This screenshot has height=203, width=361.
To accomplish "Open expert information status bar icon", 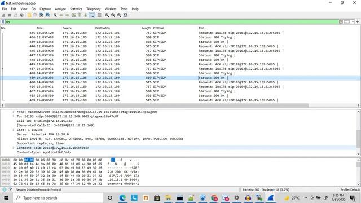I will [5, 189].
